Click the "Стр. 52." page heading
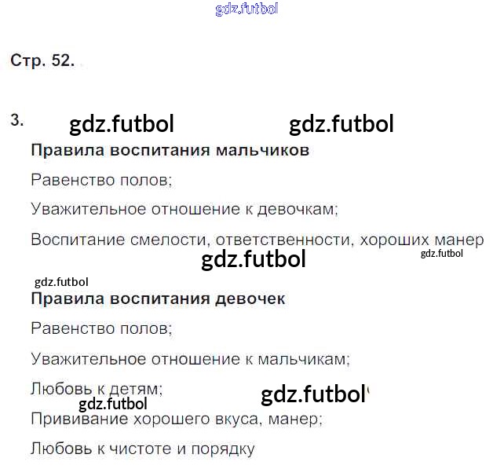The height and width of the screenshot is (469, 493). pyautogui.click(x=42, y=61)
